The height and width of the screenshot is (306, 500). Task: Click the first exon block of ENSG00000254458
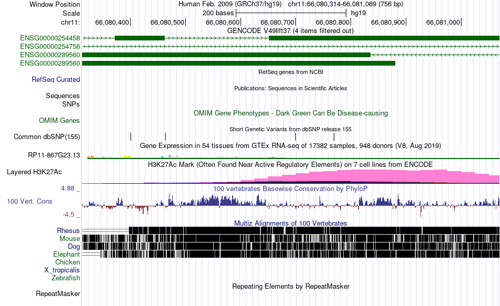tap(139, 38)
